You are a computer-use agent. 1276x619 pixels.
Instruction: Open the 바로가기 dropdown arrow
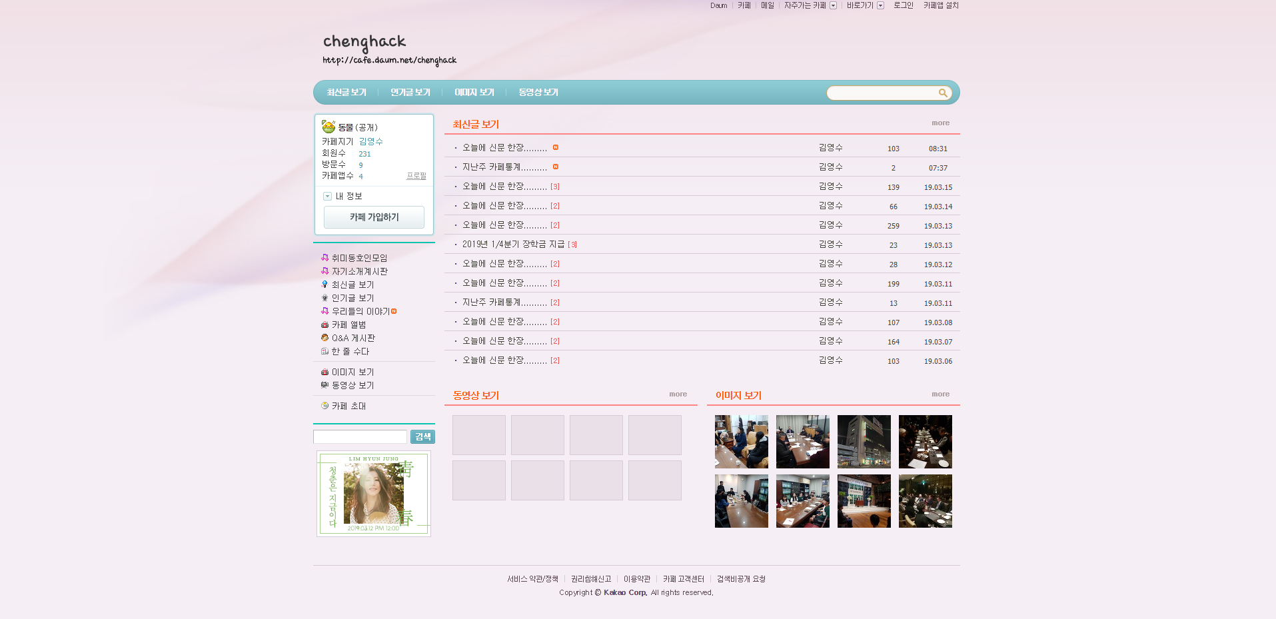click(x=880, y=5)
